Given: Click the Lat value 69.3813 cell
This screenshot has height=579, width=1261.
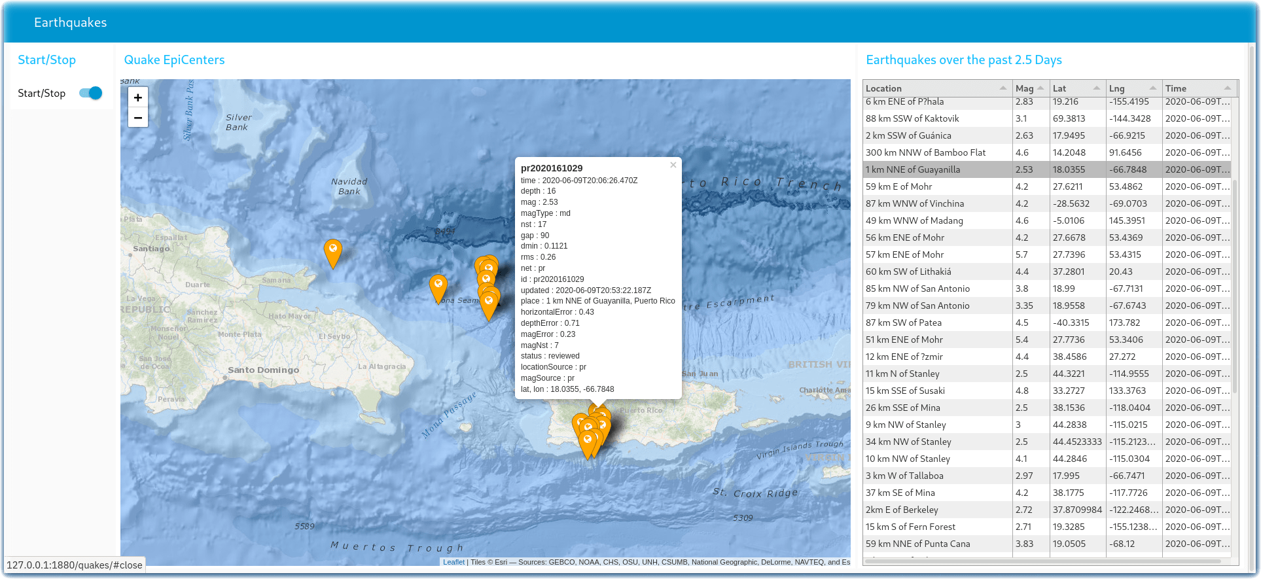Looking at the screenshot, I should 1078,118.
